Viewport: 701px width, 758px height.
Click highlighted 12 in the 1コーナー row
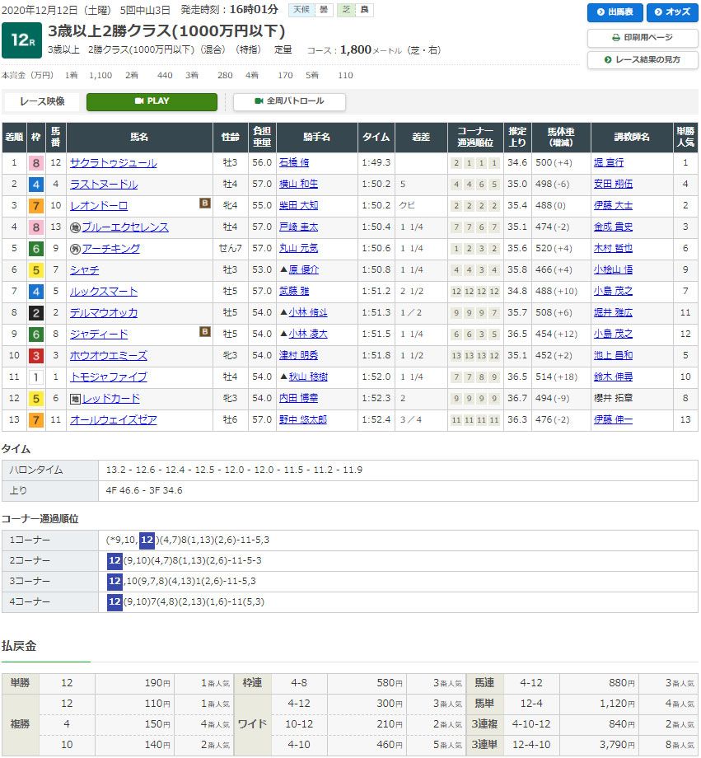coord(147,540)
